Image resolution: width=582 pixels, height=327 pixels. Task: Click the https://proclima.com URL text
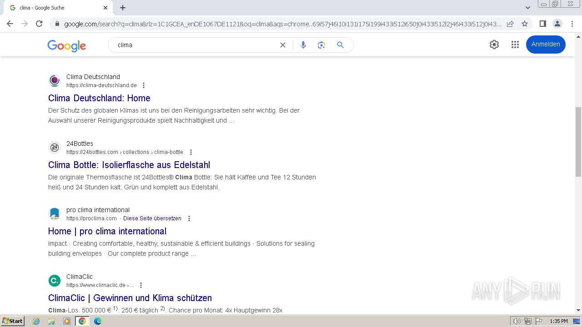click(91, 218)
